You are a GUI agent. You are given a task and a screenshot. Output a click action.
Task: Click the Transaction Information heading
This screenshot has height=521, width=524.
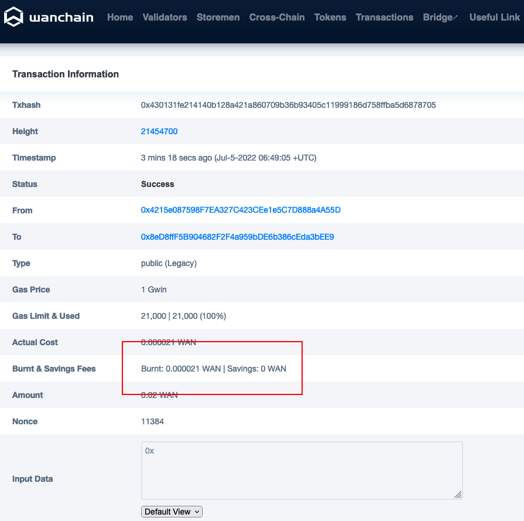point(66,74)
